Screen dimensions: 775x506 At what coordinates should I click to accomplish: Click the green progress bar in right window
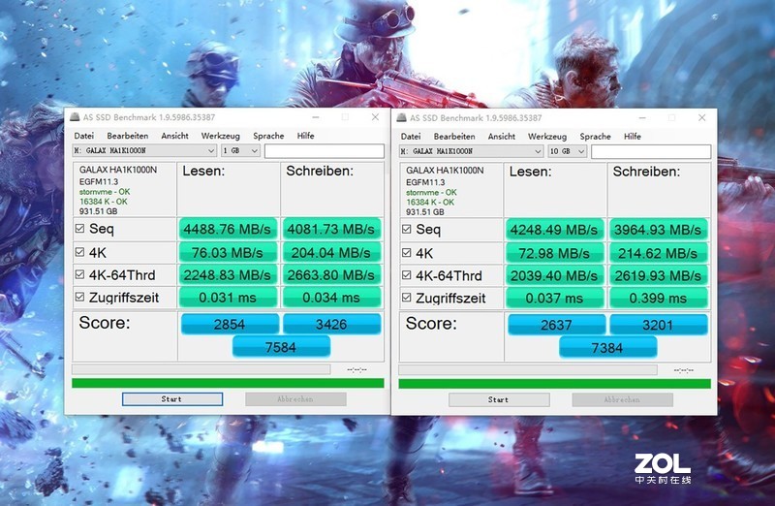(554, 383)
